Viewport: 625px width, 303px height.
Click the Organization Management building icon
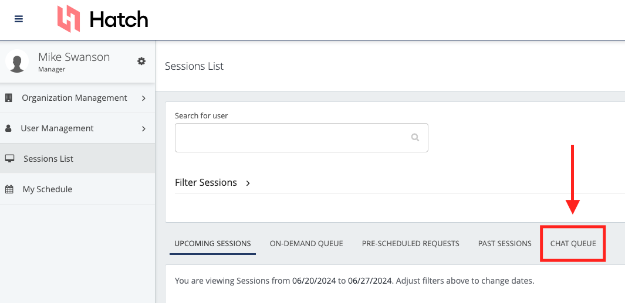(x=8, y=97)
